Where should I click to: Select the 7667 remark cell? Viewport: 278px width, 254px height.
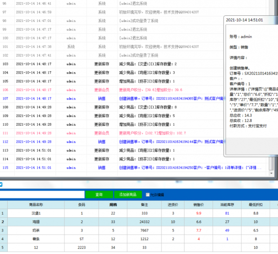pyautogui.click(x=144, y=230)
